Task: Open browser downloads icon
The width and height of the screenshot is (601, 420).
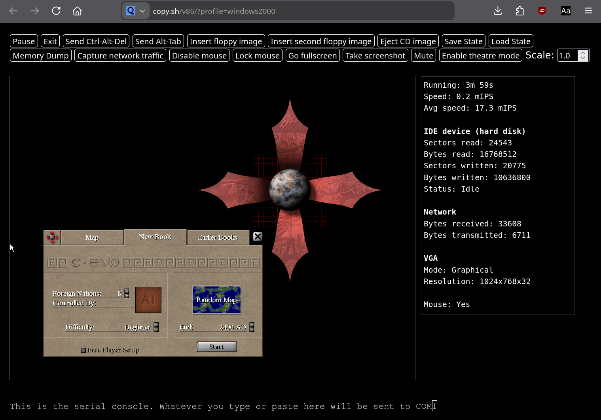Action: [498, 11]
